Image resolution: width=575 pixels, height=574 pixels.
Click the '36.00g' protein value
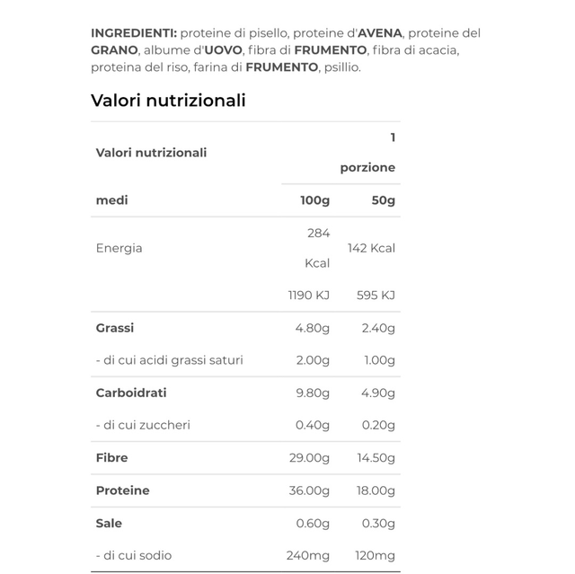click(309, 490)
